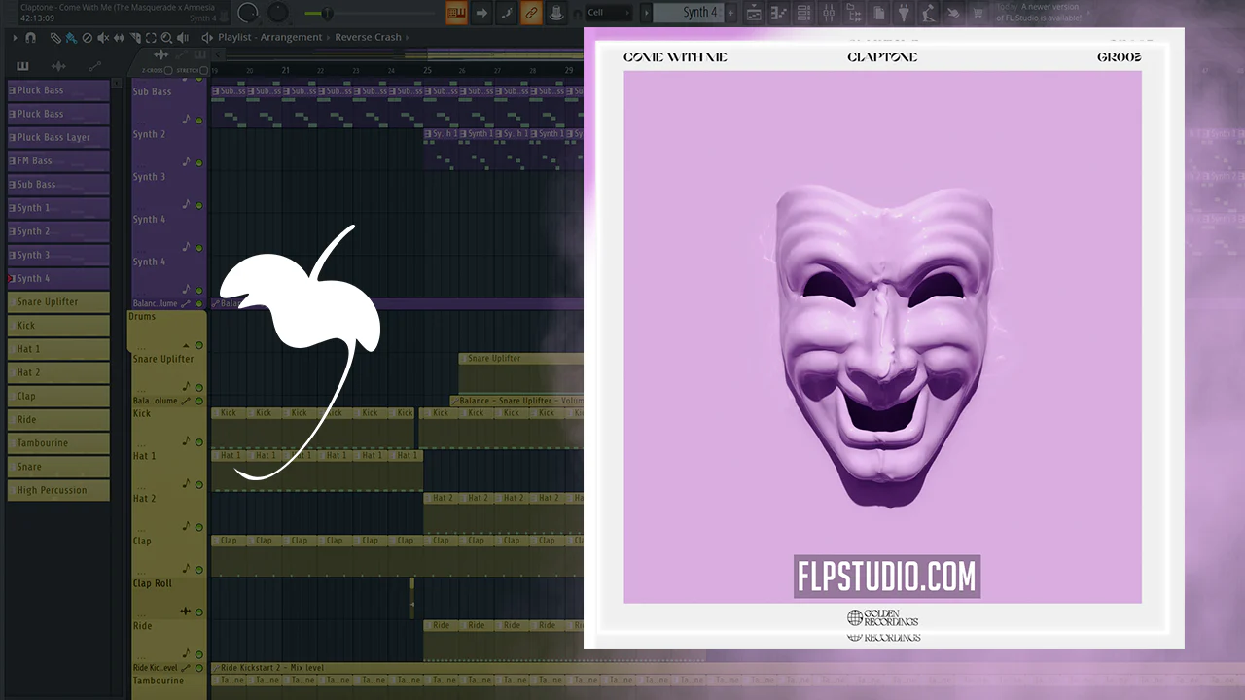Select the dashed-box Select tool
Screen dimensions: 1245x700
pos(151,38)
